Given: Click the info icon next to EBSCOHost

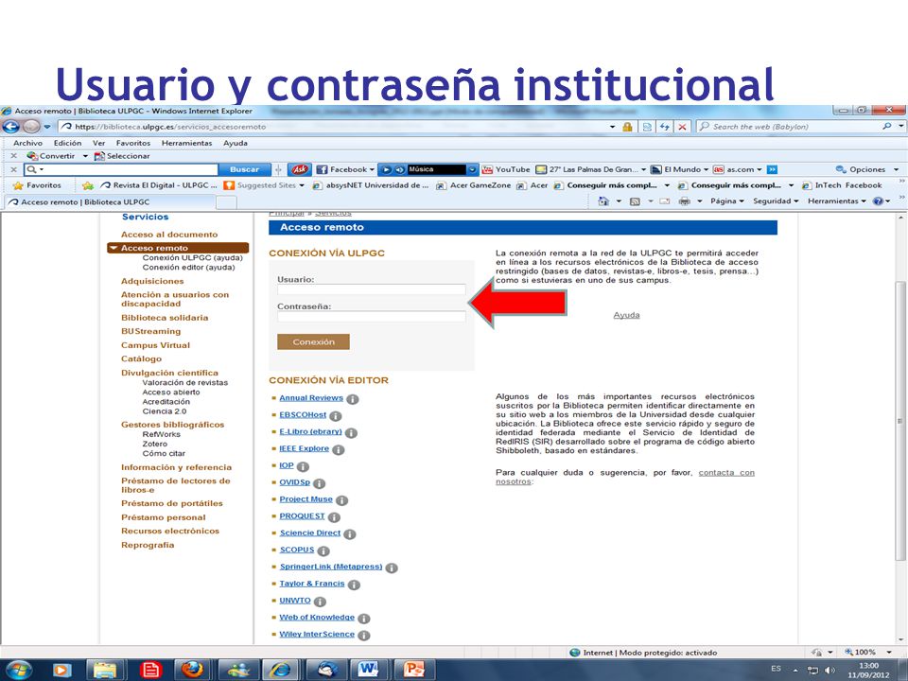Looking at the screenshot, I should click(335, 416).
